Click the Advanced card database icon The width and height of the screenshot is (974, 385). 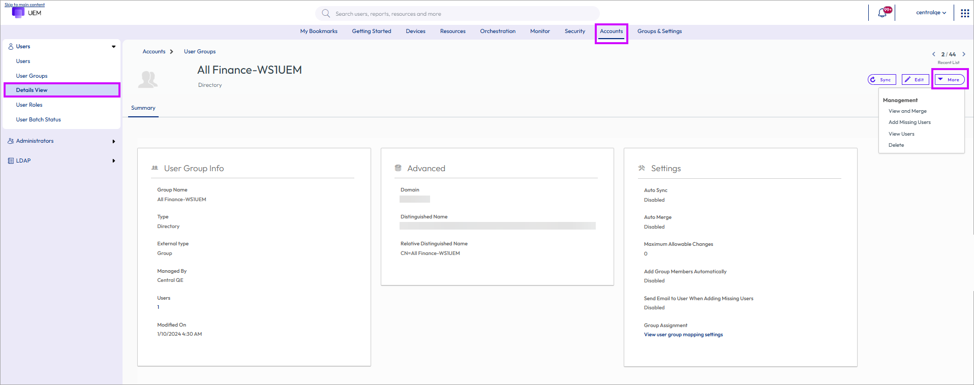click(x=398, y=168)
